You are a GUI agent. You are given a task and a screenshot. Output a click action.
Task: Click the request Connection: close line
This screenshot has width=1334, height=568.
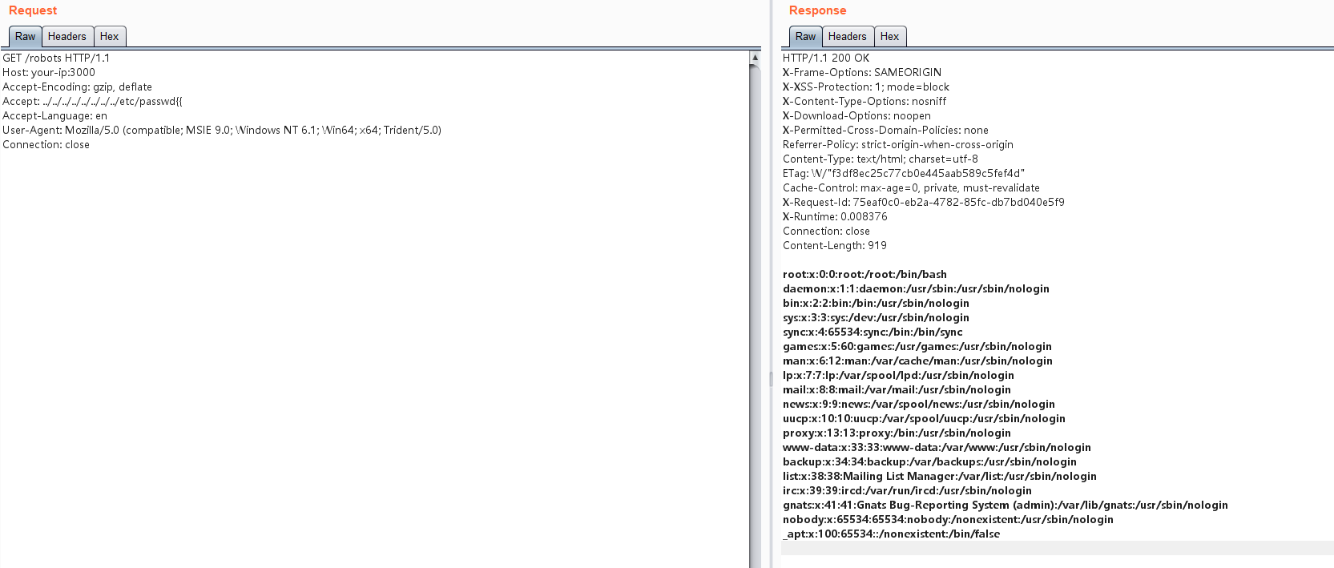(46, 145)
